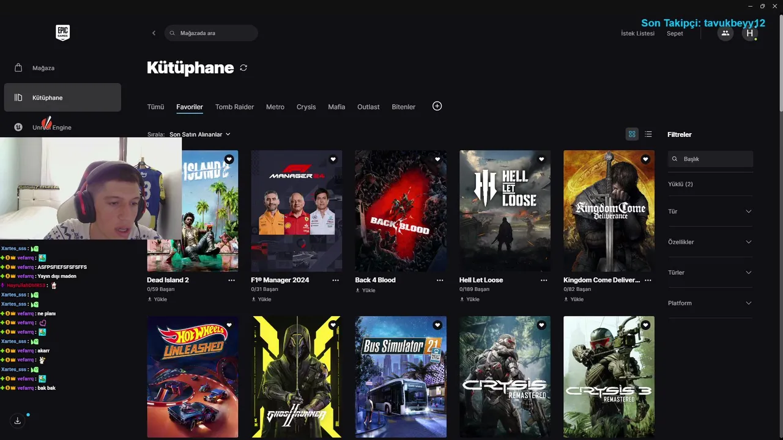Expand the Türler filter
The height and width of the screenshot is (440, 783).
(710, 273)
